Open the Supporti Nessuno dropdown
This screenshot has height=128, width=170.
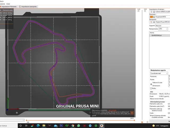(163, 26)
